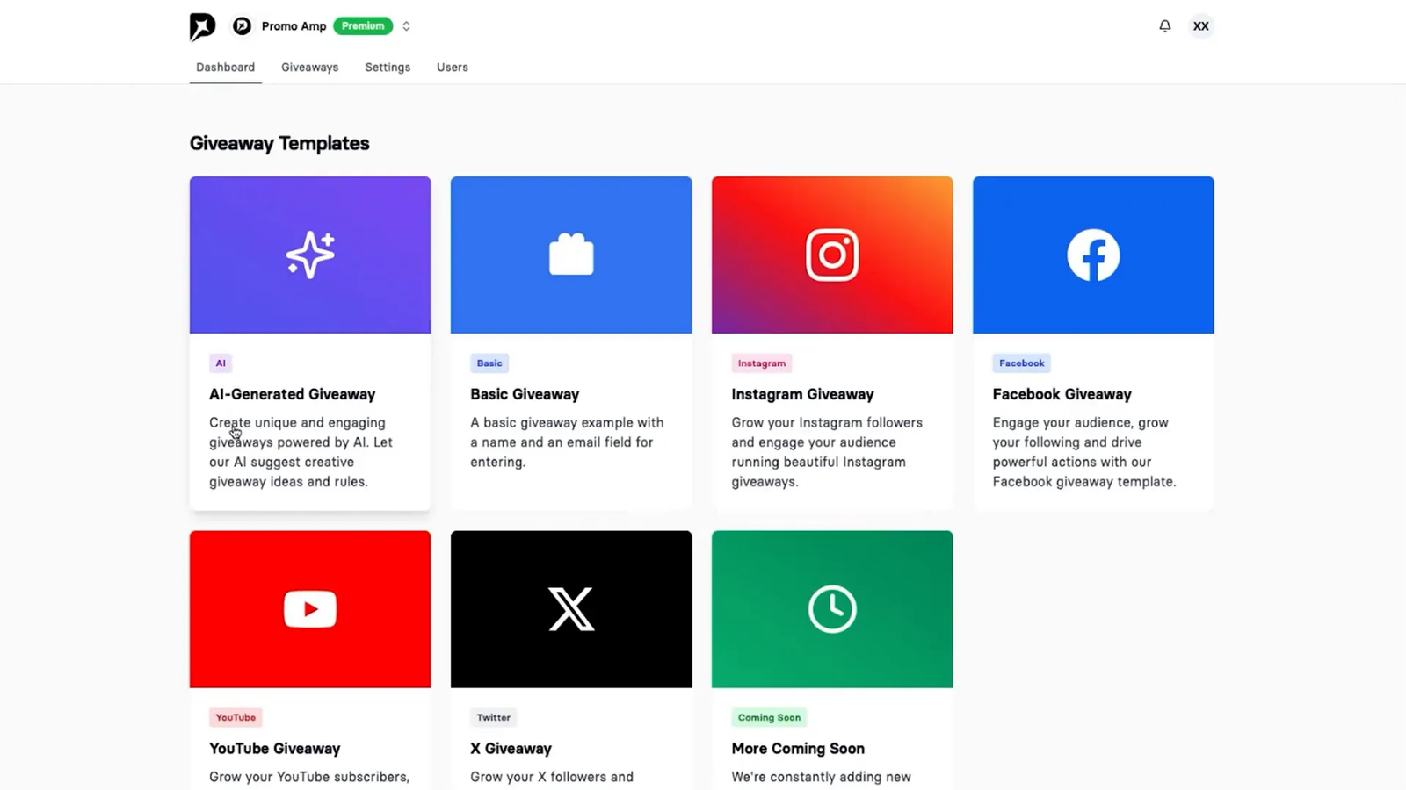Click 'We're constantly adding new' text
Viewport: 1406px width, 790px height.
click(821, 777)
